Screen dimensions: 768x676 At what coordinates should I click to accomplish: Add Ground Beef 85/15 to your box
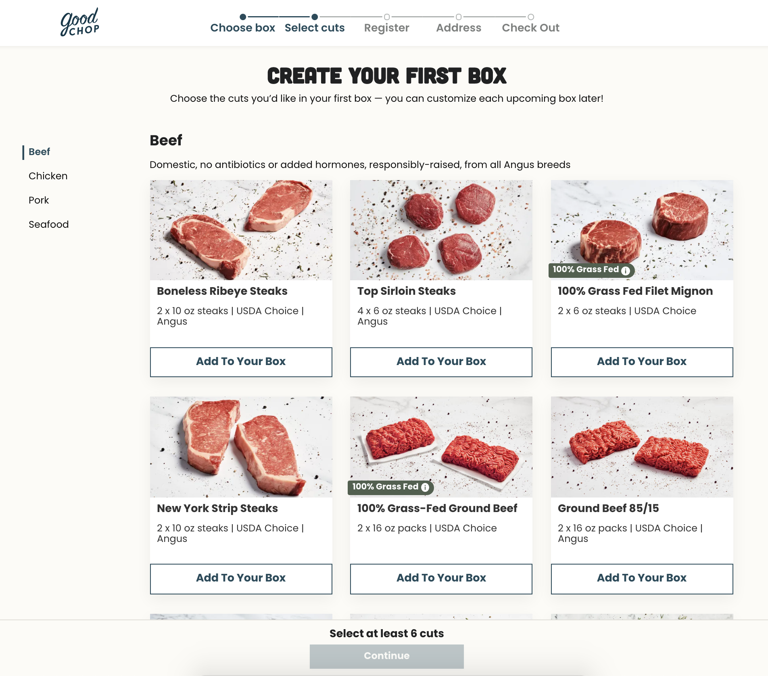coord(642,579)
